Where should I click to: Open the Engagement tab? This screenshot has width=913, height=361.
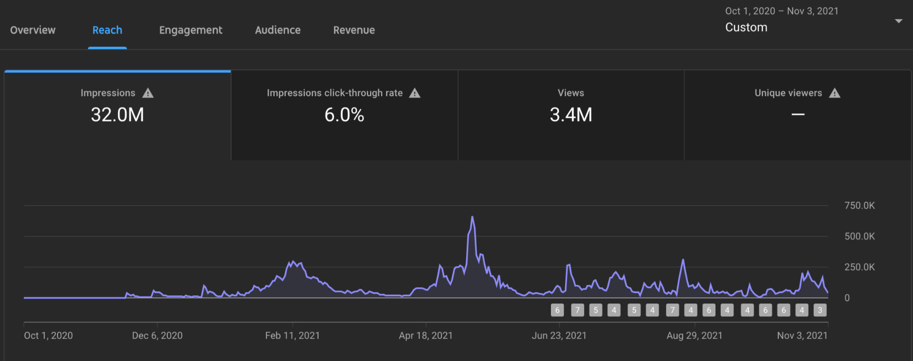[x=190, y=30]
